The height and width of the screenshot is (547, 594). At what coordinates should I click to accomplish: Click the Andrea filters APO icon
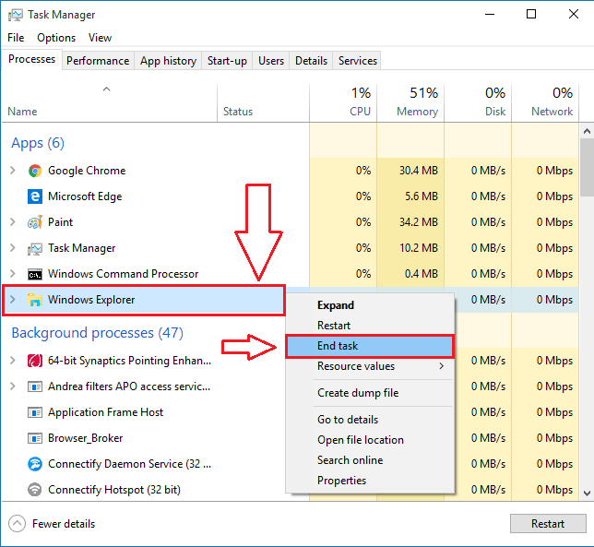(x=35, y=386)
